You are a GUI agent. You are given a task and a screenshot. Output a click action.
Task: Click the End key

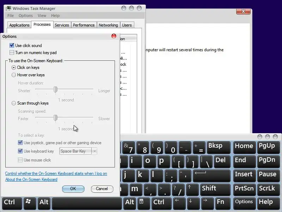point(244,161)
